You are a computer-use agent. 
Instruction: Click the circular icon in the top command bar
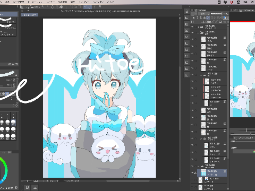(x=53, y=7)
